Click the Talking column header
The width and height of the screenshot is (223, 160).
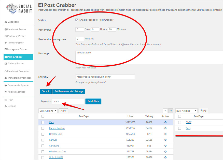point(149,116)
